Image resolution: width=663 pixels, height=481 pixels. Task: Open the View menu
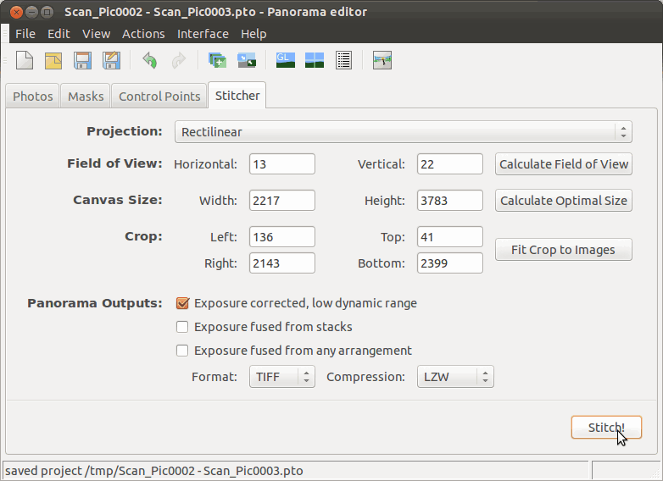tap(97, 34)
